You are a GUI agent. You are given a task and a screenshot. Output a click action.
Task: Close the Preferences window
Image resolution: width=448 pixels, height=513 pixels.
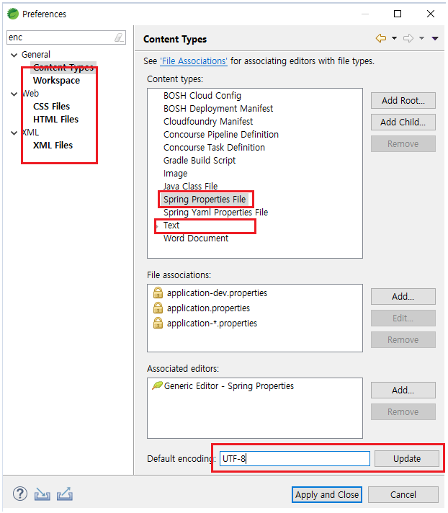431,14
